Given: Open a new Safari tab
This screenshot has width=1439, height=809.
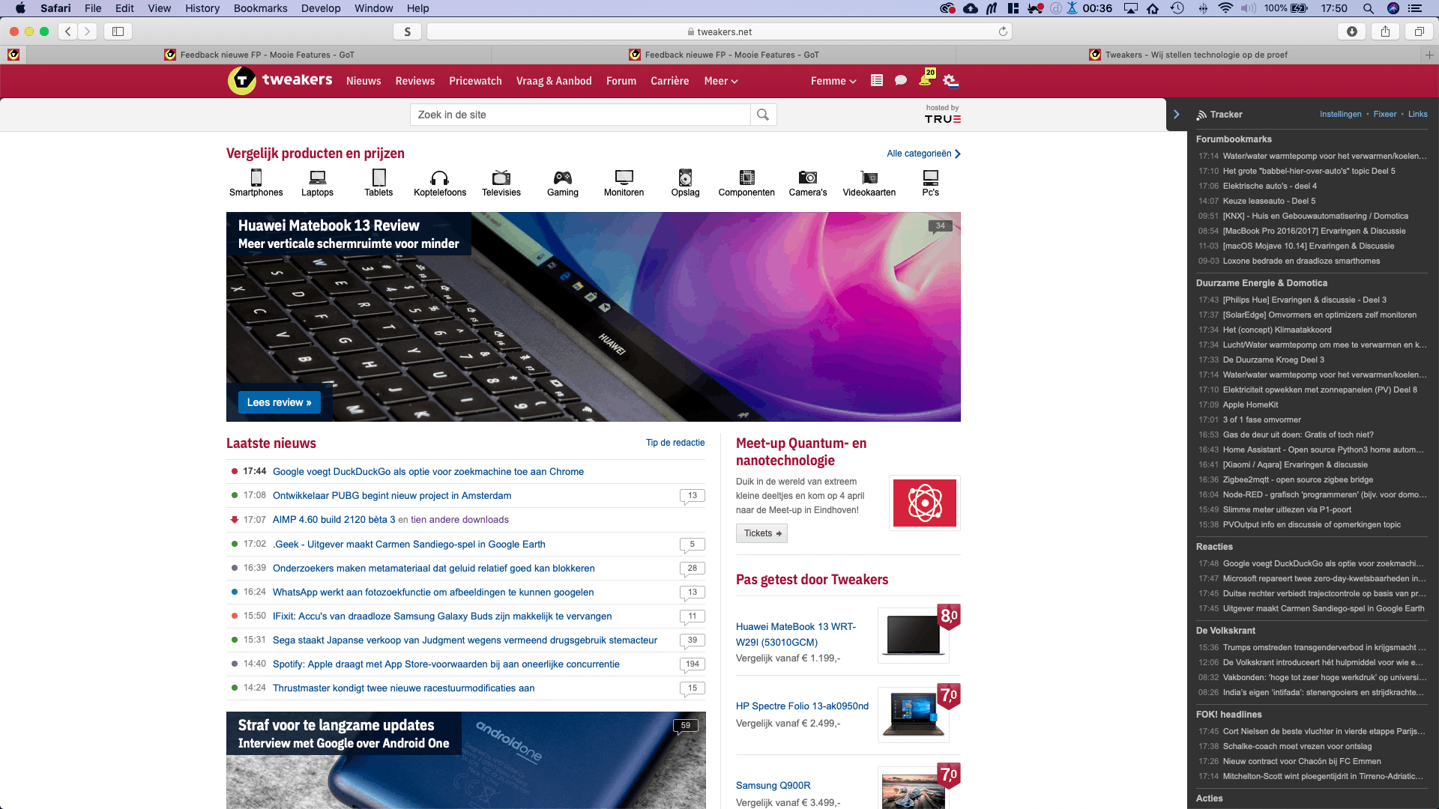Looking at the screenshot, I should [1429, 55].
